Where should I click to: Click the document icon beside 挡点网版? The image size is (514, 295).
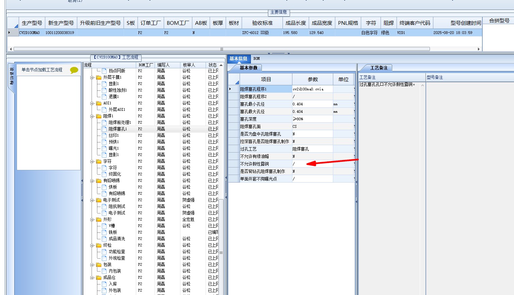point(105,71)
